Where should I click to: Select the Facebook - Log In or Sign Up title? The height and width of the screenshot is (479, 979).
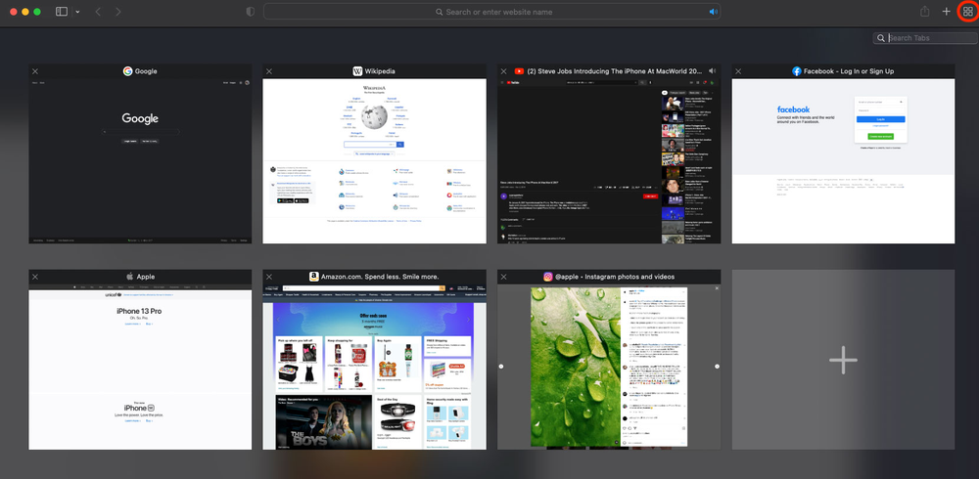tap(849, 71)
